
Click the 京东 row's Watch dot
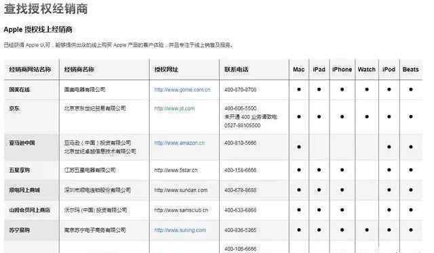click(367, 116)
